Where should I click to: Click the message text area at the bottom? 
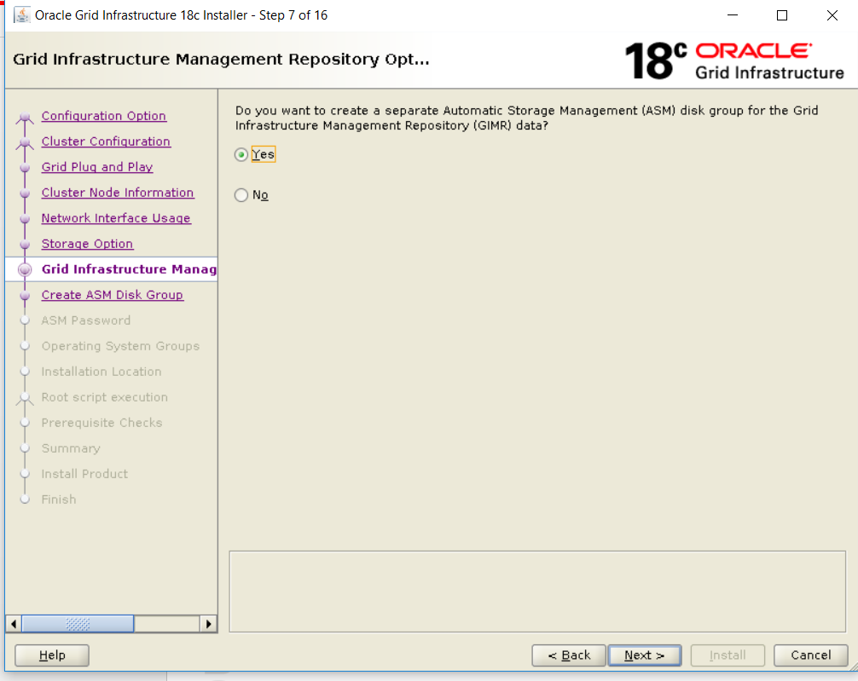[537, 592]
